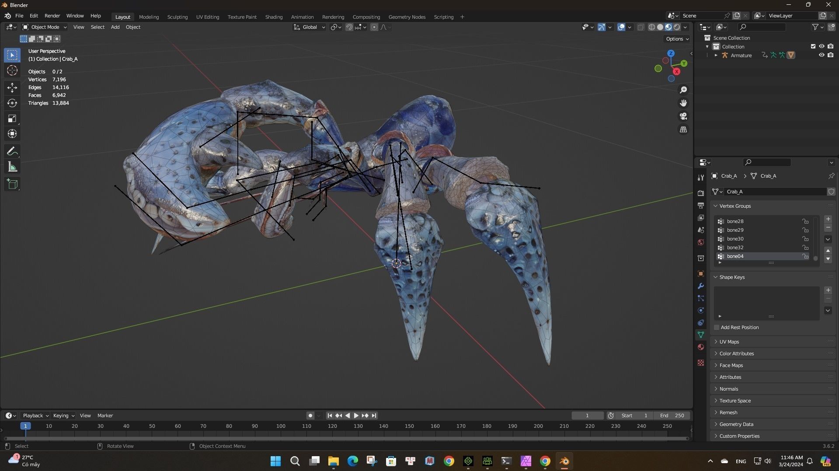Click the viewport zoom magnifier icon

click(683, 90)
